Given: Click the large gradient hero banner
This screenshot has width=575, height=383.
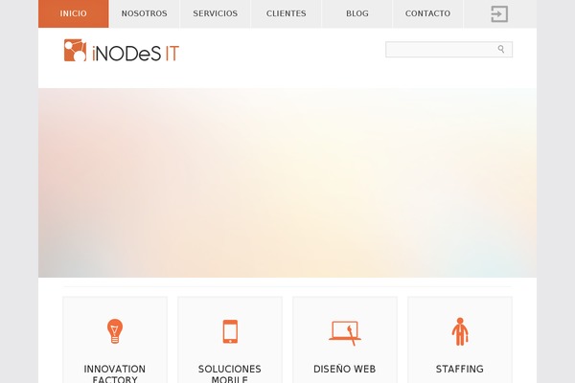Looking at the screenshot, I should (287, 183).
